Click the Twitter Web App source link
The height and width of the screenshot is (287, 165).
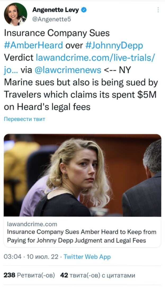coord(87,257)
